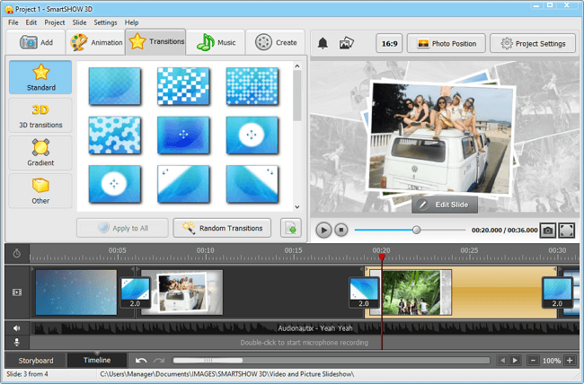The image size is (584, 384).
Task: Select the Standard transitions category
Action: pos(40,77)
